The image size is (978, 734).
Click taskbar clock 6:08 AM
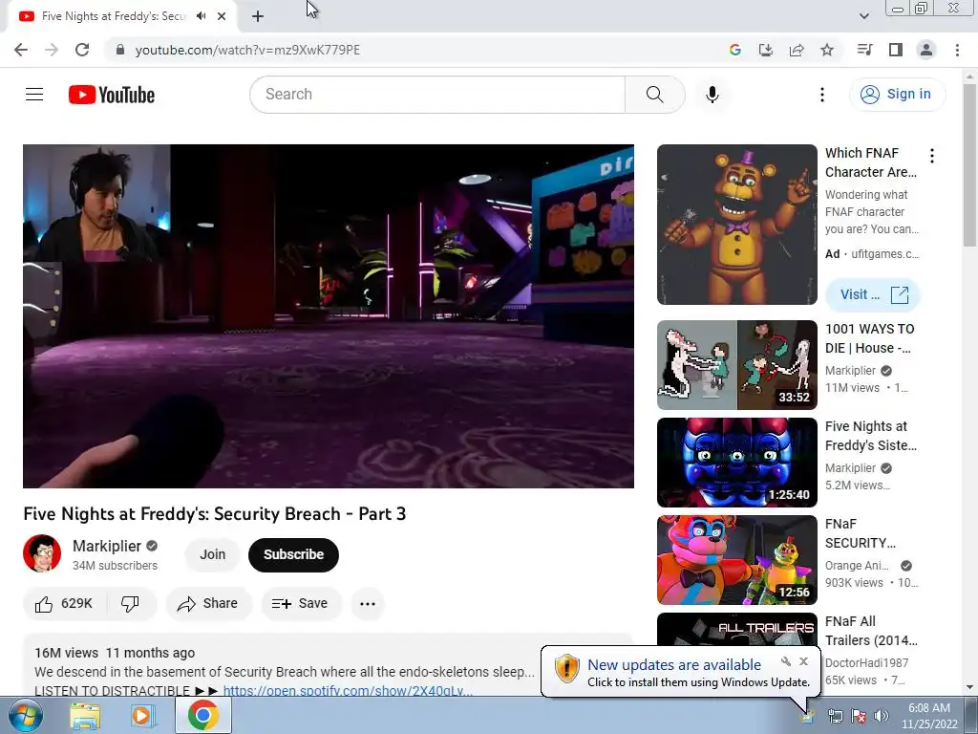tap(928, 716)
